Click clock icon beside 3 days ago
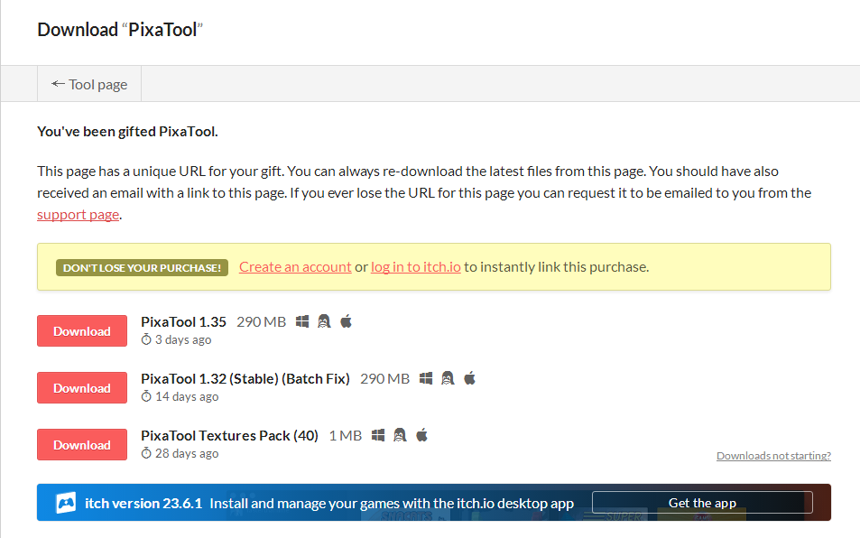The image size is (860, 538). point(146,339)
